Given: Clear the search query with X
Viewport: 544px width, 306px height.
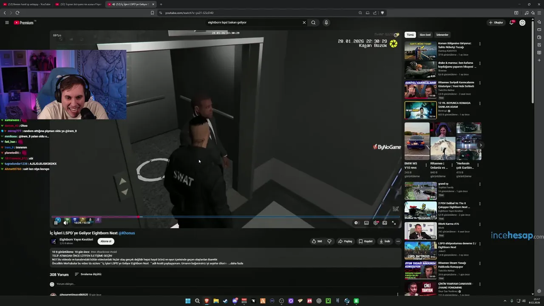Looking at the screenshot, I should (304, 23).
